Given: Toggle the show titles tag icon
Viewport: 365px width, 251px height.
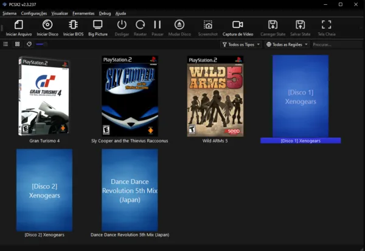Looking at the screenshot, I should [29, 44].
